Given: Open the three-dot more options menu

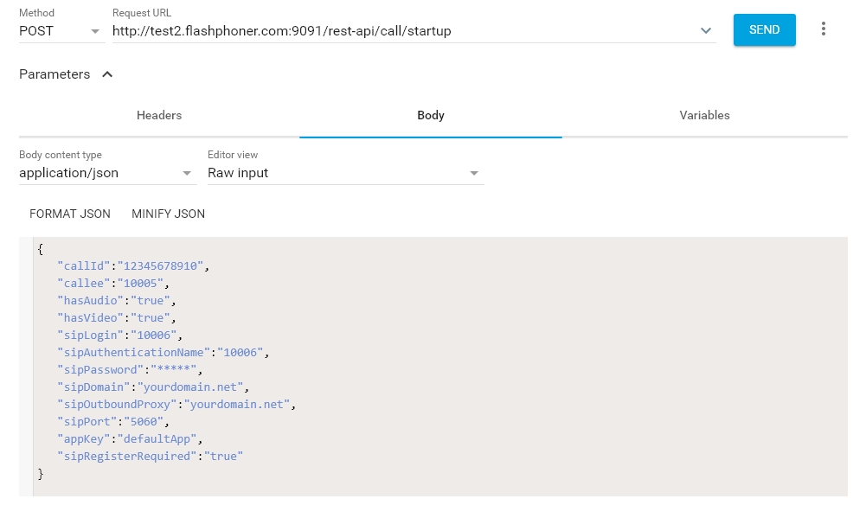Looking at the screenshot, I should point(823,29).
